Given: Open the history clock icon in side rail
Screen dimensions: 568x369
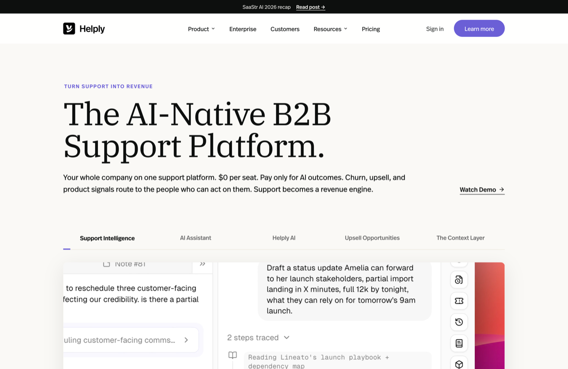Looking at the screenshot, I should pyautogui.click(x=459, y=322).
